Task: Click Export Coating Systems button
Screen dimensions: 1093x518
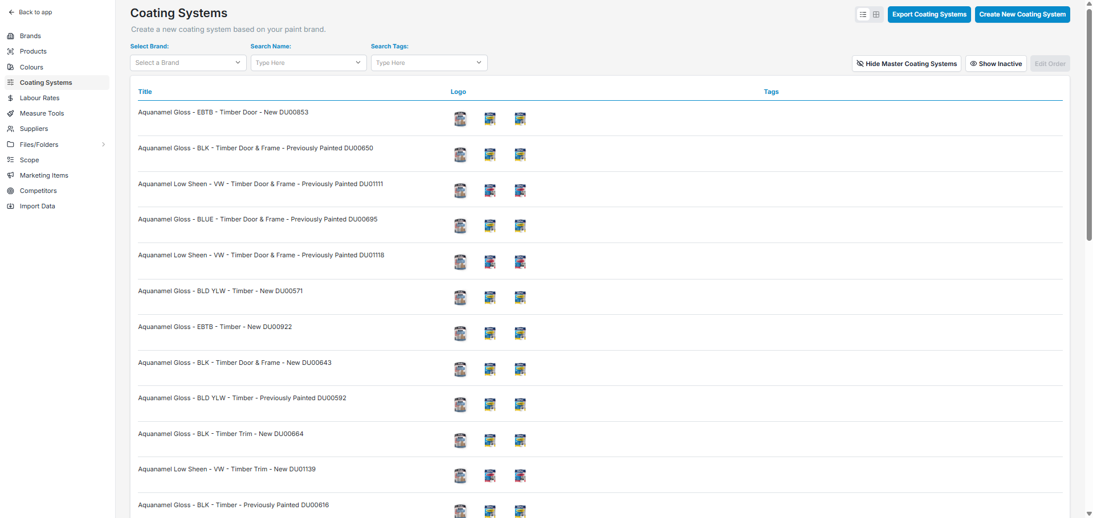Action: (929, 14)
